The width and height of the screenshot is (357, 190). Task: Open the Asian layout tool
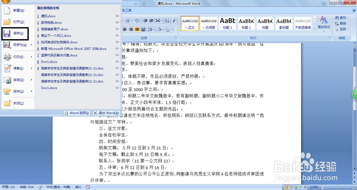(158, 21)
